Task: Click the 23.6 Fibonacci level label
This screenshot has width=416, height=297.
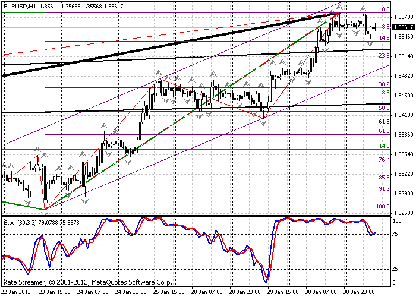Action: [x=384, y=56]
